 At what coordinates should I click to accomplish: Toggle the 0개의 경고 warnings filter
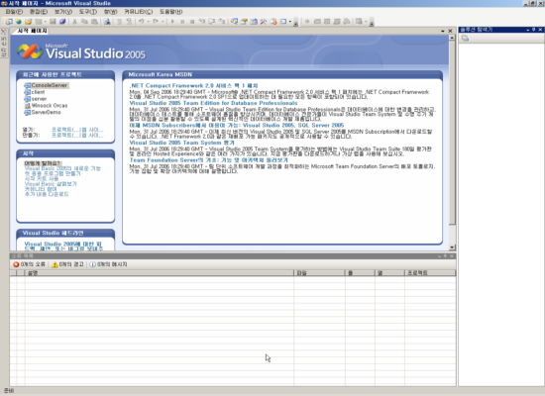pyautogui.click(x=67, y=264)
